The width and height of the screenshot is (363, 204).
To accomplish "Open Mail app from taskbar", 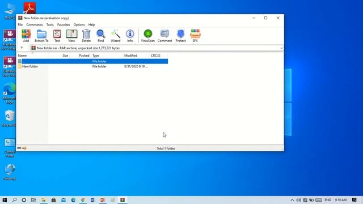I will click(64, 200).
